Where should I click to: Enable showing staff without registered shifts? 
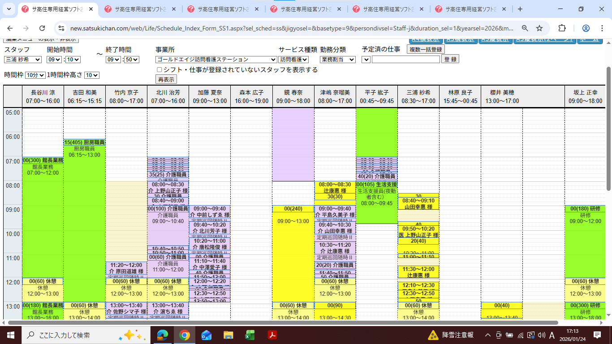coord(159,70)
